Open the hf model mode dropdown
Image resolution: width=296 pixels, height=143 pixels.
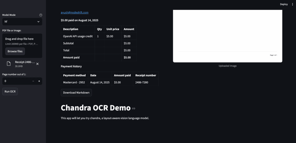point(22,22)
